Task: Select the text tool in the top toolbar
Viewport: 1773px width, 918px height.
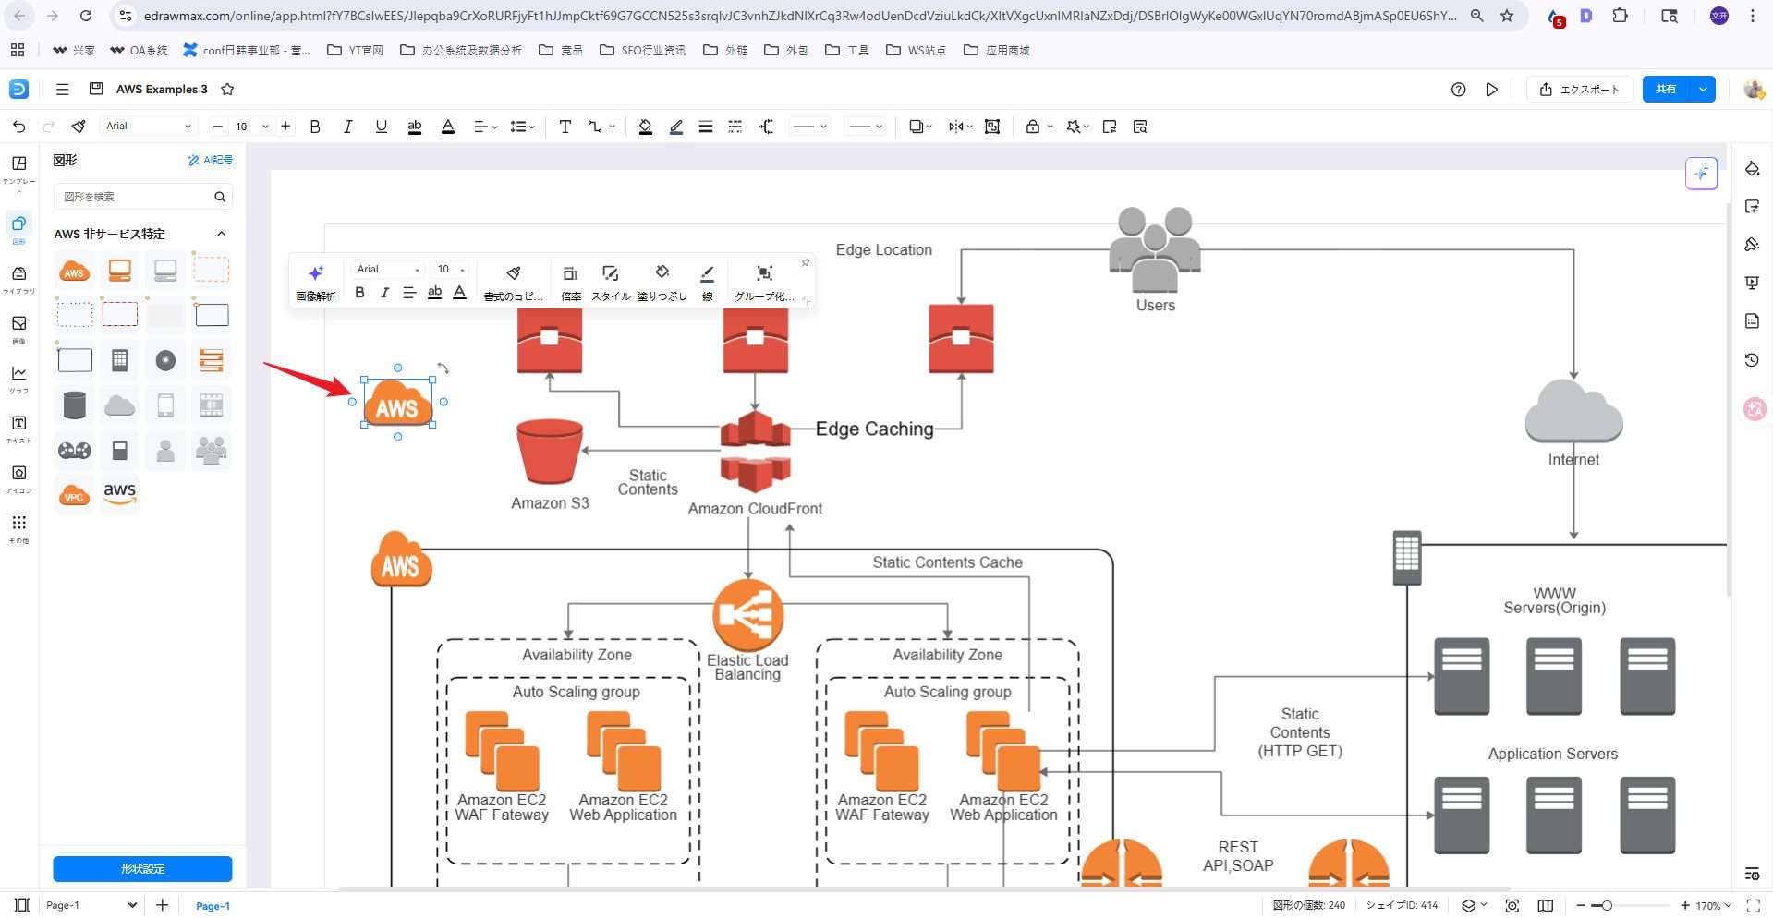Action: 565,127
